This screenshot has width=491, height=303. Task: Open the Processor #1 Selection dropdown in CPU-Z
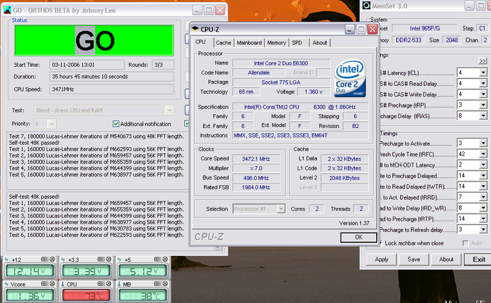coord(281,209)
